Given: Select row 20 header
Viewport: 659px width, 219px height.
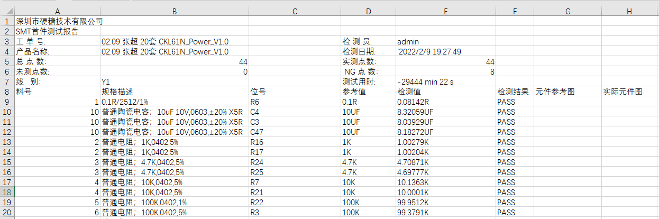Looking at the screenshot, I should (x=7, y=212).
